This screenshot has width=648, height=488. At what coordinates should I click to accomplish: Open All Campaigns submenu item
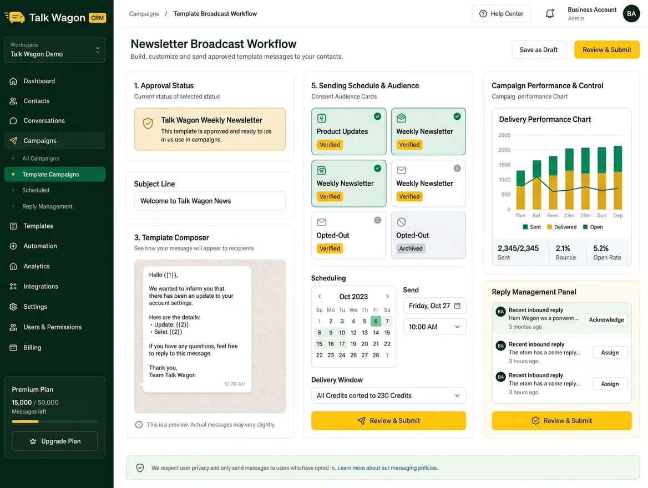pos(40,158)
